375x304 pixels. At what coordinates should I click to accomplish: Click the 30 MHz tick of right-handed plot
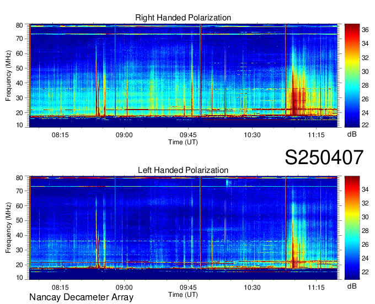[19, 98]
